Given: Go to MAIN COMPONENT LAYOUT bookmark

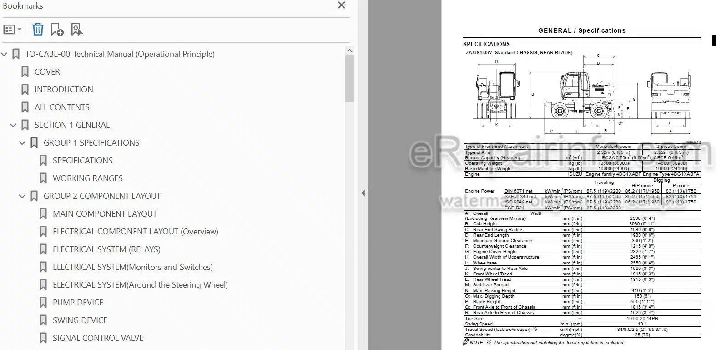Looking at the screenshot, I should pyautogui.click(x=105, y=214).
